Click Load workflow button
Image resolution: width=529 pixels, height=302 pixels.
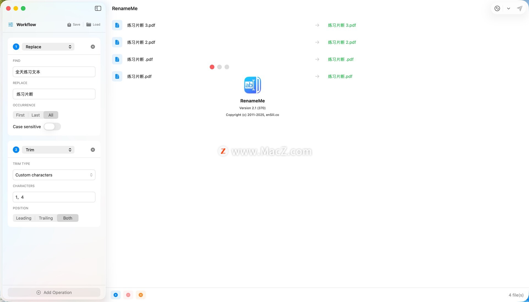pos(93,25)
